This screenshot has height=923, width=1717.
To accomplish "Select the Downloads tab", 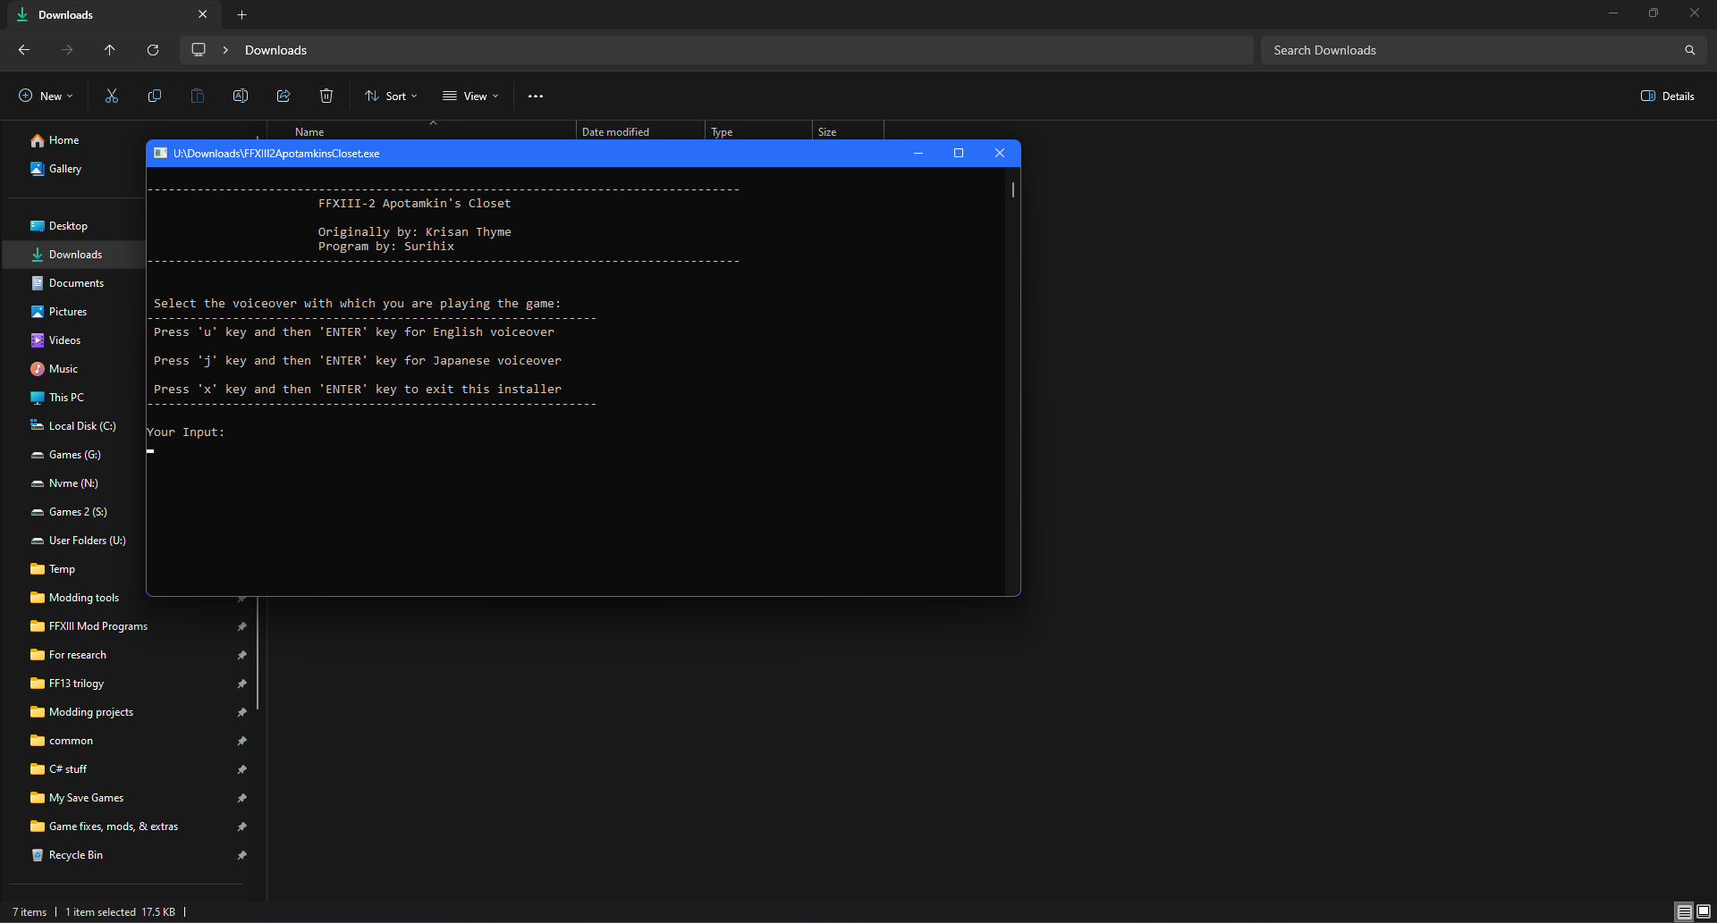I will point(114,14).
